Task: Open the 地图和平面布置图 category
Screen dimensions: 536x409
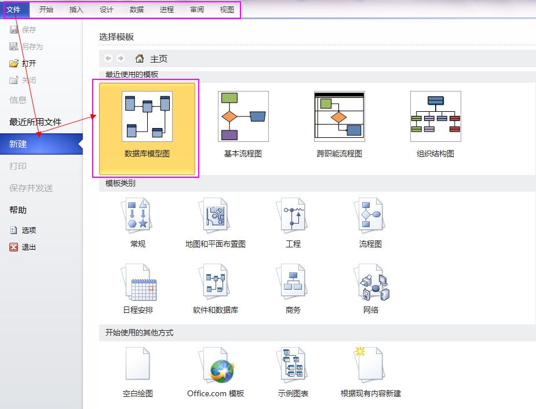Action: (x=215, y=223)
